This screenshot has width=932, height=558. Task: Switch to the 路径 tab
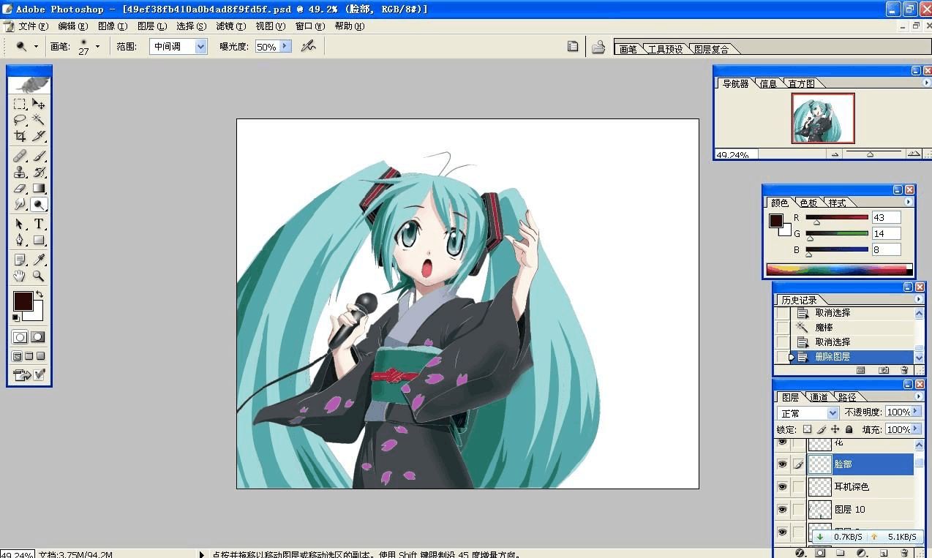pos(847,397)
